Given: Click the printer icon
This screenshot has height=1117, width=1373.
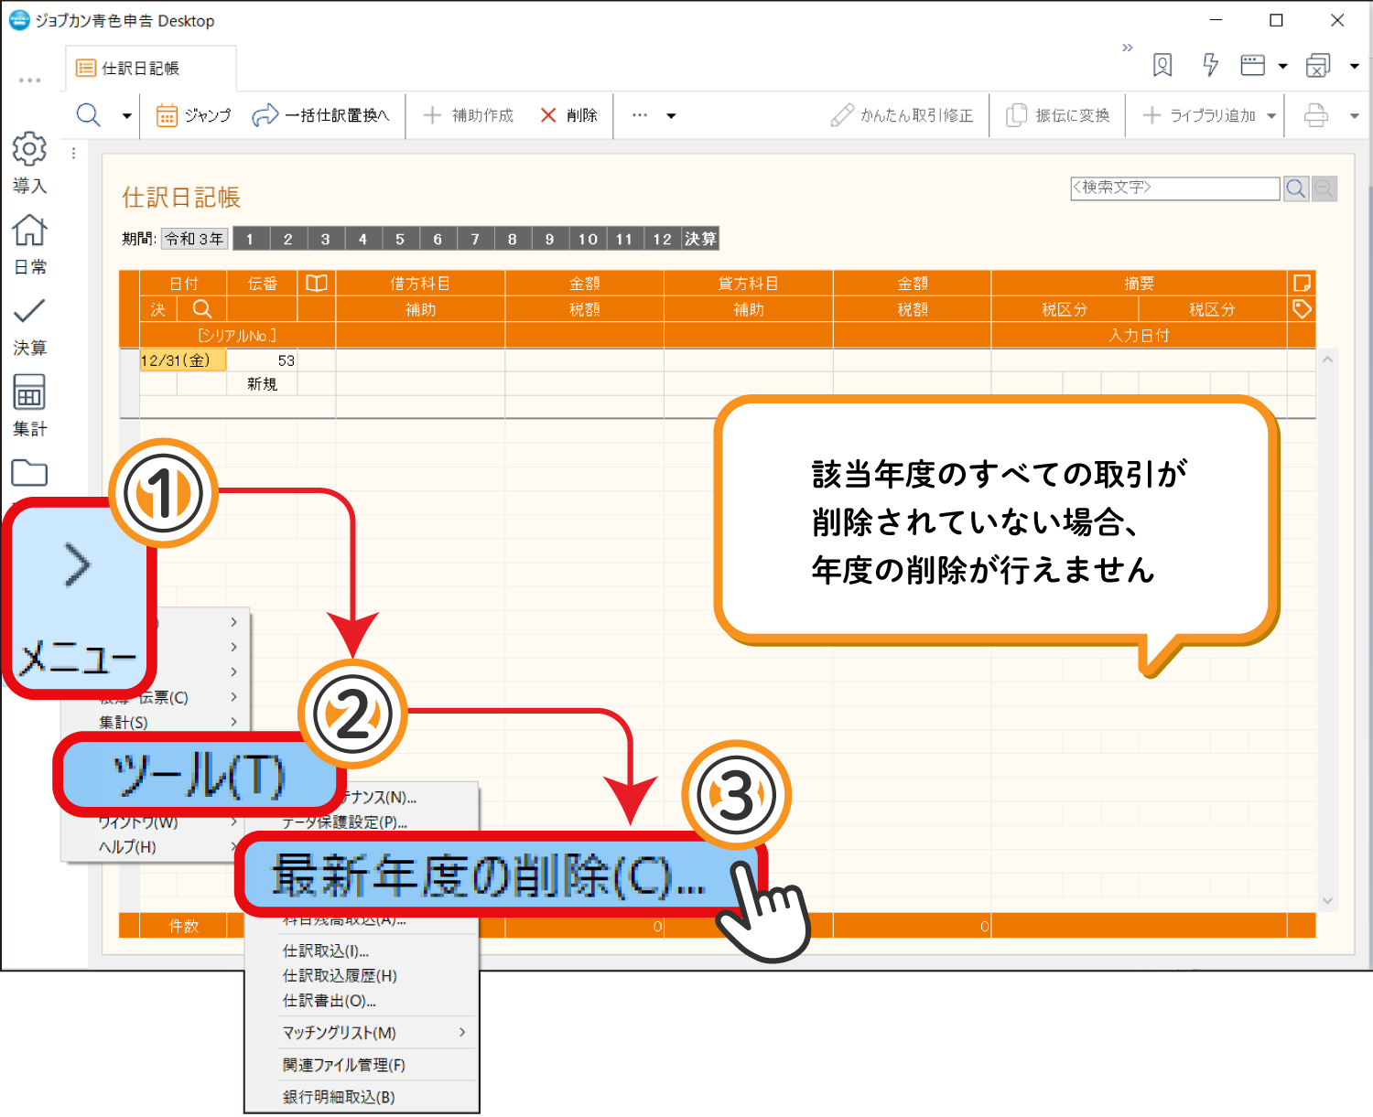Looking at the screenshot, I should pos(1316,115).
